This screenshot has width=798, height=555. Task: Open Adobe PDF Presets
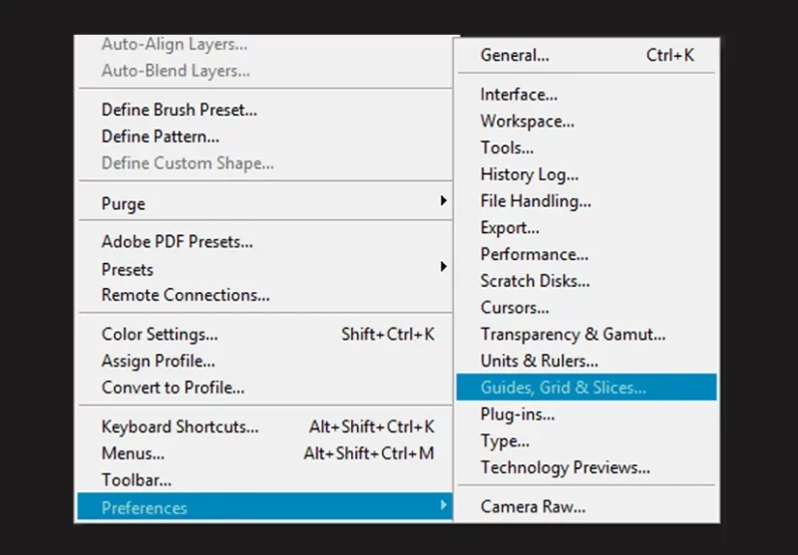[264, 241]
